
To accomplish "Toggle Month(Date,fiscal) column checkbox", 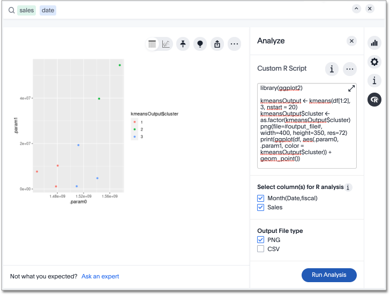I will pos(261,198).
